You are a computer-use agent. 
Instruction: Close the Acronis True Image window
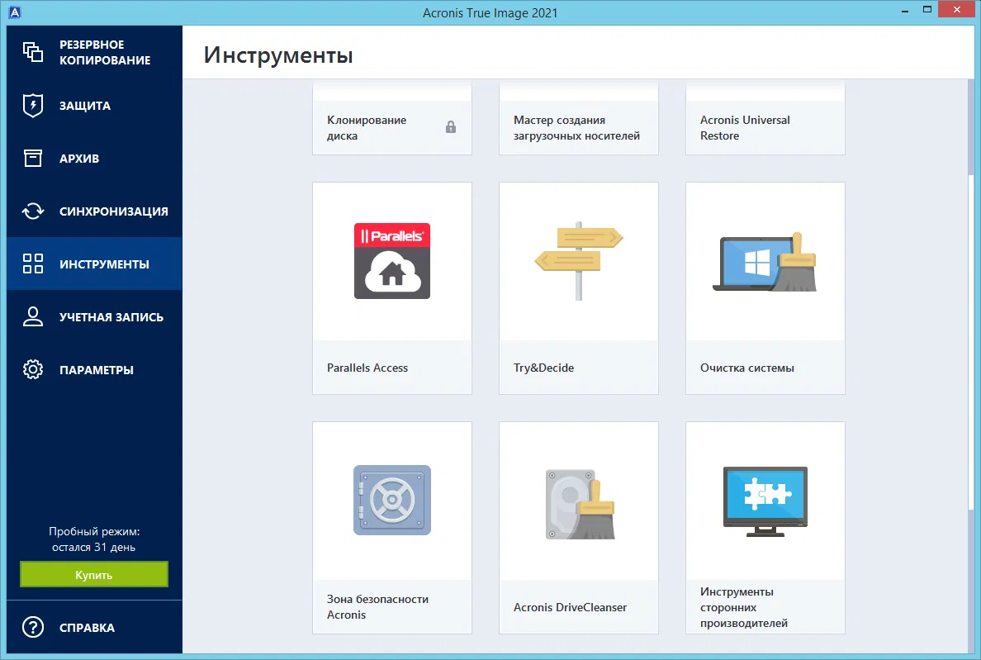pos(956,9)
